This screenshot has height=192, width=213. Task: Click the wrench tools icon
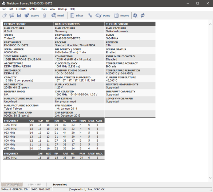click(x=90, y=15)
